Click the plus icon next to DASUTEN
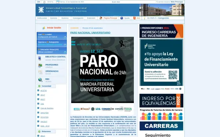The image size is (220, 137). pos(38,113)
